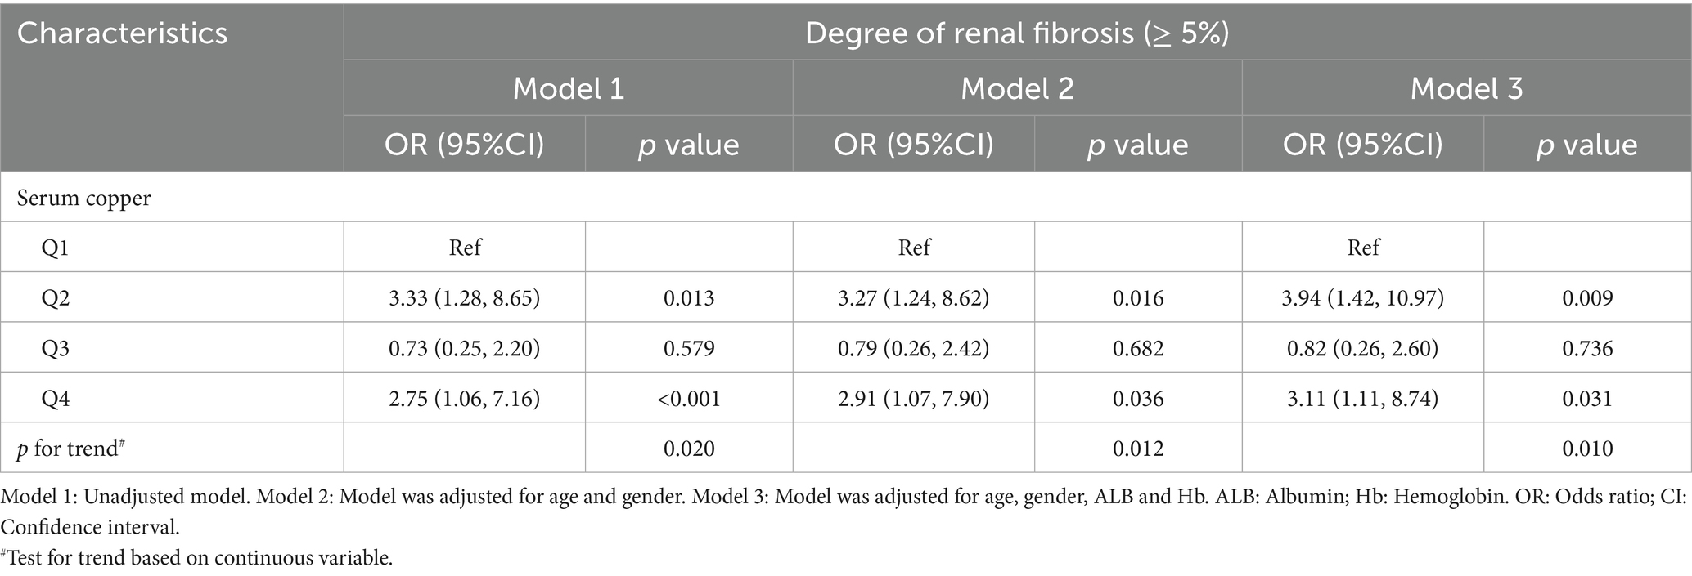Click the Characteristics column header
This screenshot has width=1692, height=576.
click(122, 33)
